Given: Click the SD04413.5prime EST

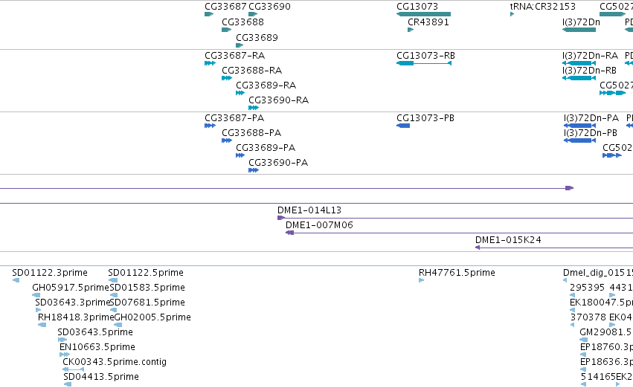Looking at the screenshot, I should click(x=68, y=384).
